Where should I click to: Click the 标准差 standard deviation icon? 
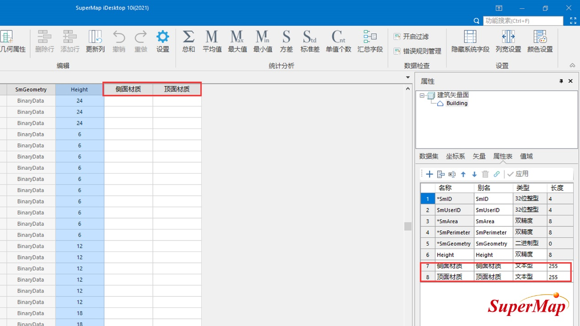click(310, 41)
